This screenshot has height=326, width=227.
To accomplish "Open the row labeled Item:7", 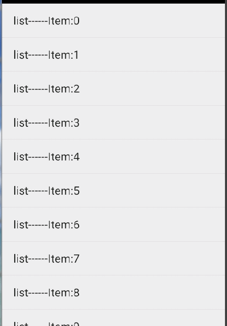I will point(113,259).
